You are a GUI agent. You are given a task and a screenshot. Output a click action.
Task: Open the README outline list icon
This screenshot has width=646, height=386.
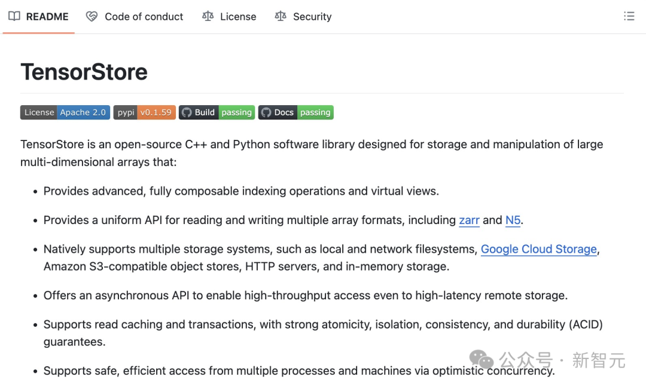point(629,16)
